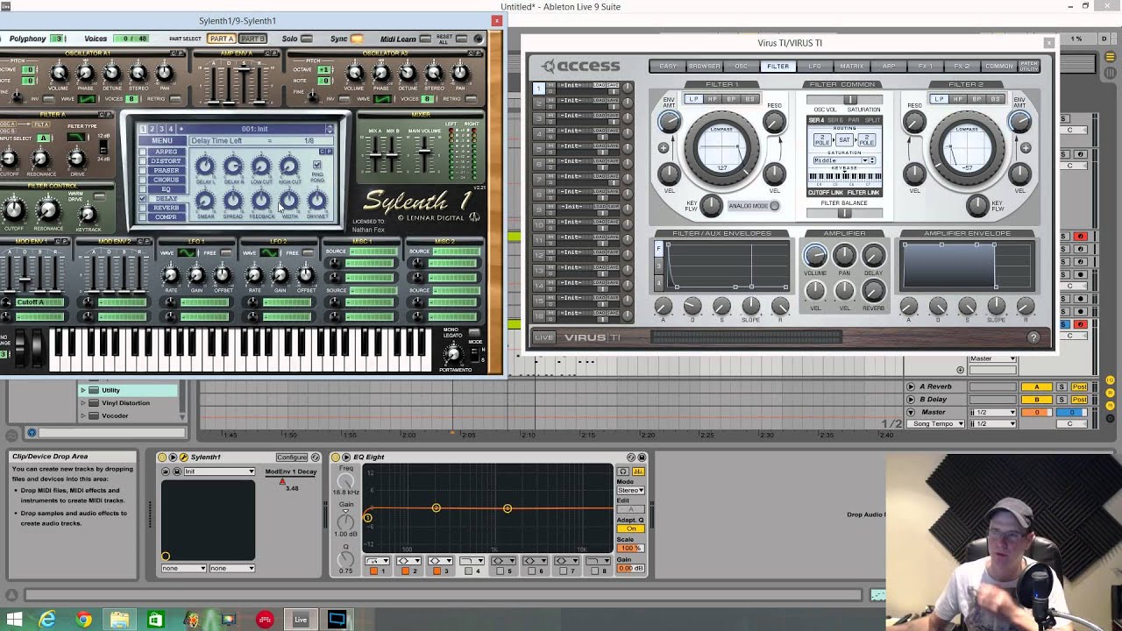This screenshot has width=1122, height=631.
Task: Open the Saturation type dropdown showing Middle
Action: 844,160
